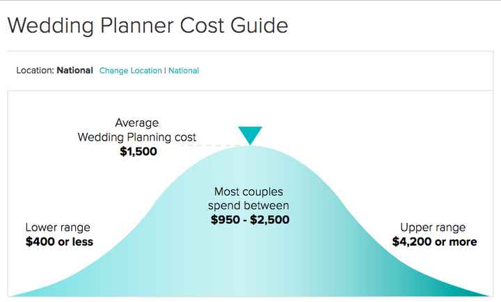Select the $400 or less value

pyautogui.click(x=59, y=241)
